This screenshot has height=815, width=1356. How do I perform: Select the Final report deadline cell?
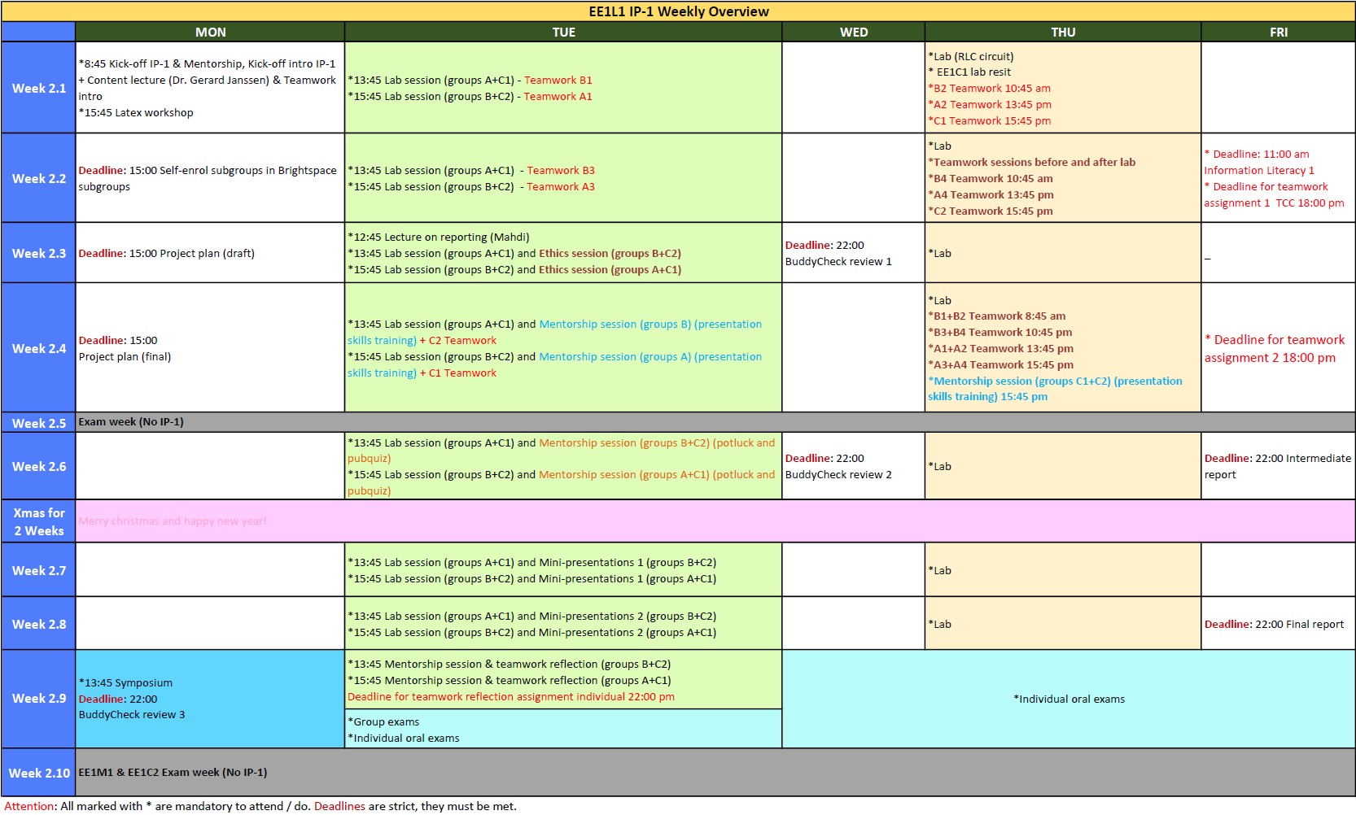coord(1278,624)
